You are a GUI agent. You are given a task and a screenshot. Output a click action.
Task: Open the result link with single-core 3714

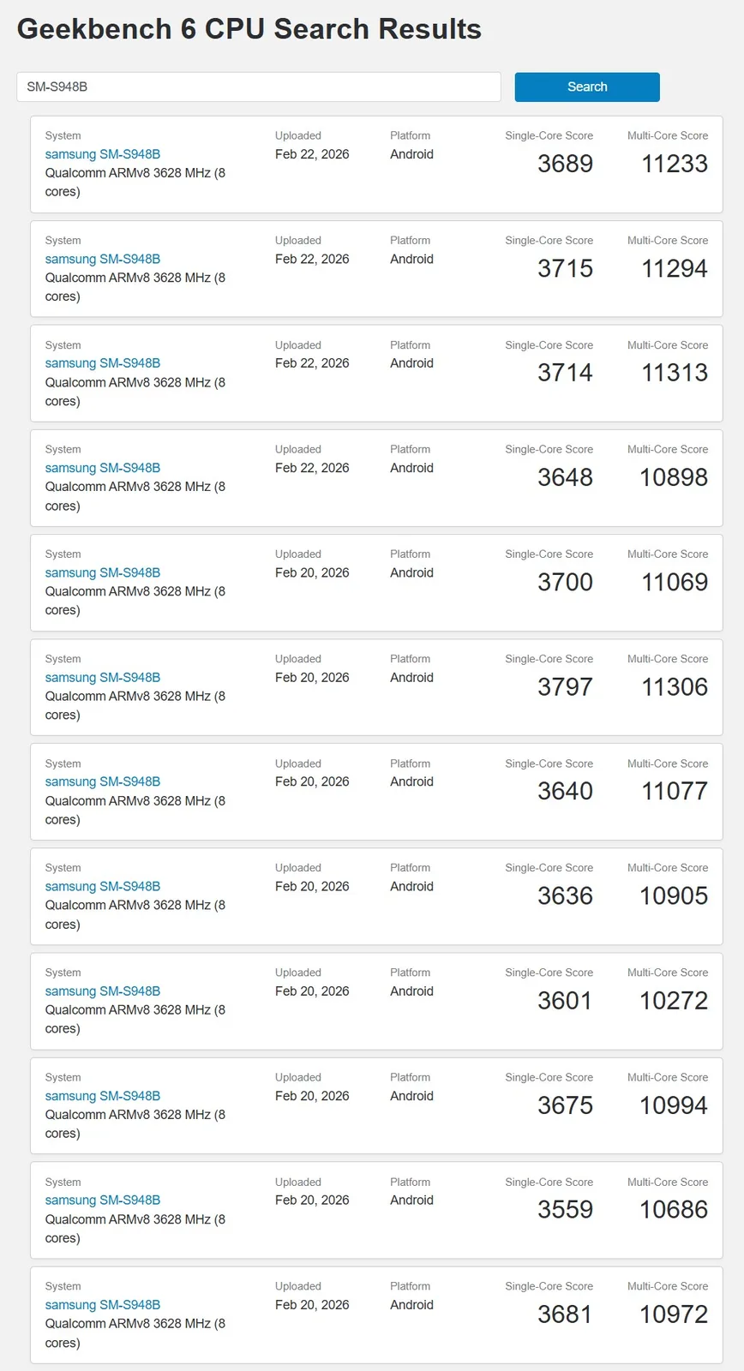[x=103, y=363]
